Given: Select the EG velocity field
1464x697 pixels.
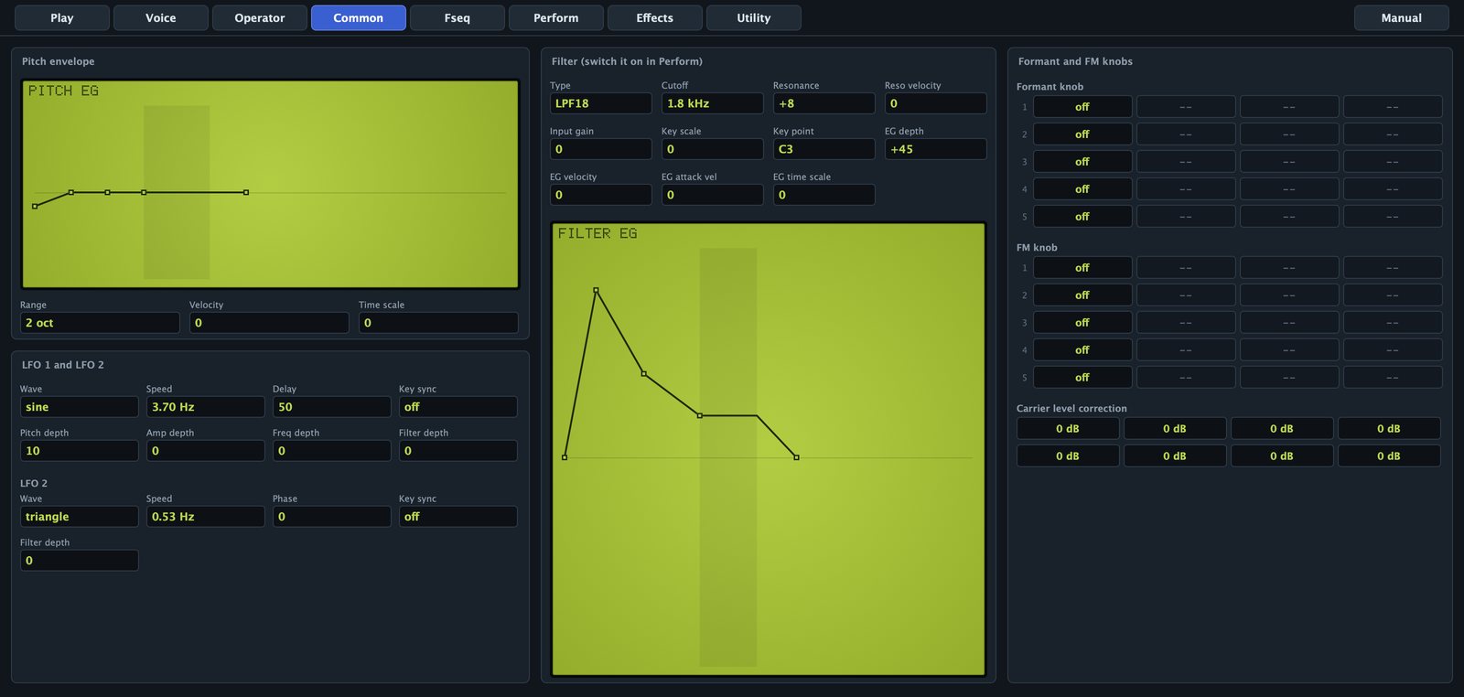Looking at the screenshot, I should [601, 195].
